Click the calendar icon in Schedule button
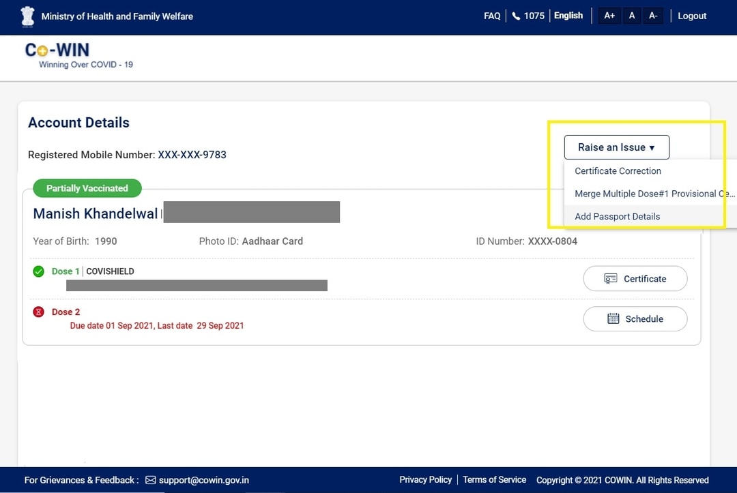This screenshot has width=737, height=493. click(613, 319)
